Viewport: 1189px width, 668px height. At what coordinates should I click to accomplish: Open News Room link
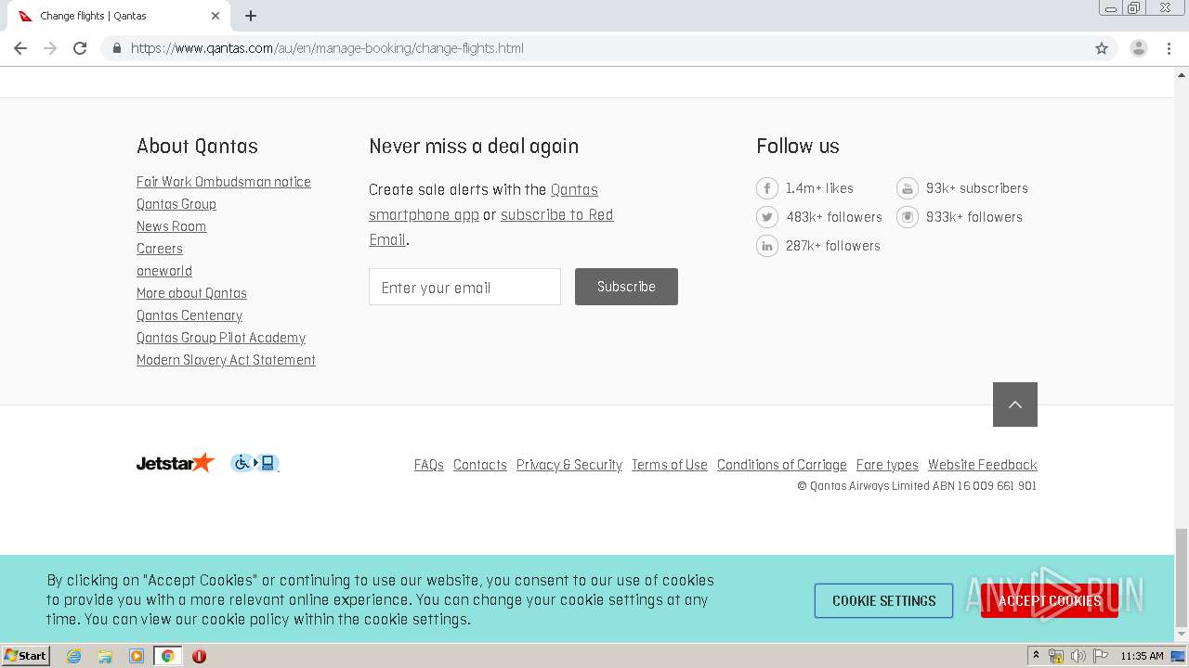pos(172,226)
